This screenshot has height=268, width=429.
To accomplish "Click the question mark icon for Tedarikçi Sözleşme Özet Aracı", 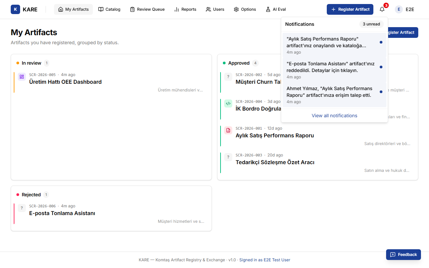I will tap(228, 157).
